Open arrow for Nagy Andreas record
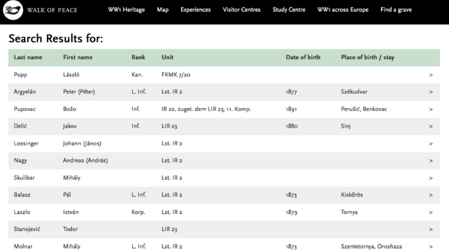Image resolution: width=449 pixels, height=252 pixels. coord(431,161)
